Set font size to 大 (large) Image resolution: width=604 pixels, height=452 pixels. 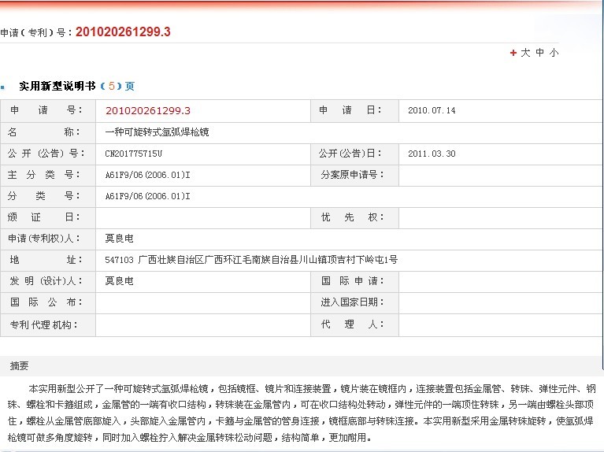coord(525,53)
